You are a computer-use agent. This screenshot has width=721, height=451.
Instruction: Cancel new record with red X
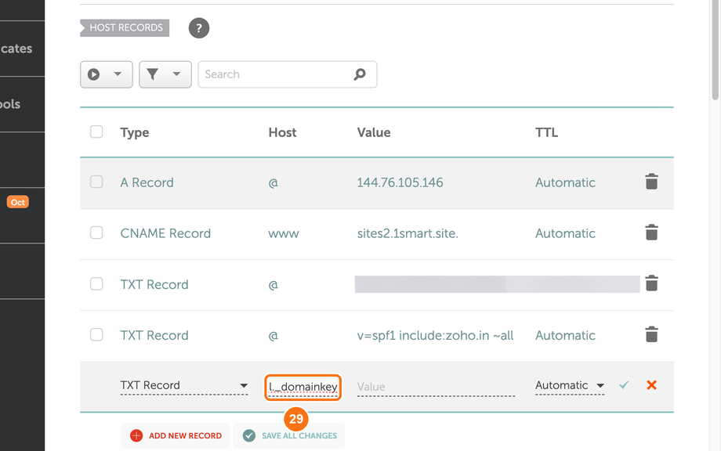pyautogui.click(x=651, y=385)
